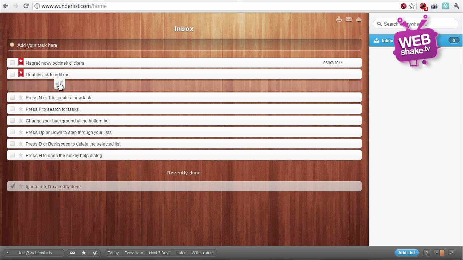Image resolution: width=463 pixels, height=260 pixels.
Task: Click the clock icon in add task bar
Action: click(x=12, y=45)
